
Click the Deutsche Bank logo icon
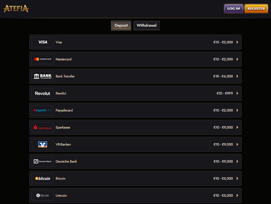(42, 161)
